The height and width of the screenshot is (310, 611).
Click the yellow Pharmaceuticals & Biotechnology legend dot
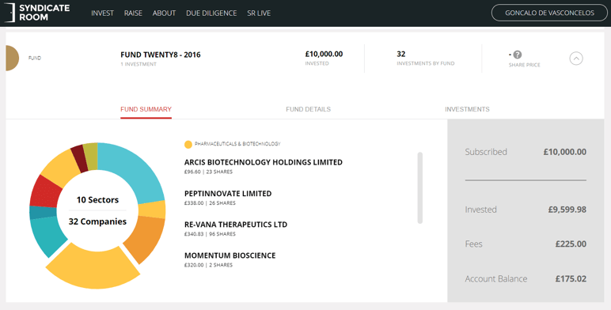point(188,145)
